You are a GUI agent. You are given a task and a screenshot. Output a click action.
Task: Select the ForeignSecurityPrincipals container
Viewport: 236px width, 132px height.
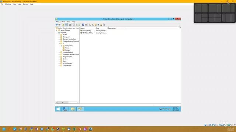[71, 41]
